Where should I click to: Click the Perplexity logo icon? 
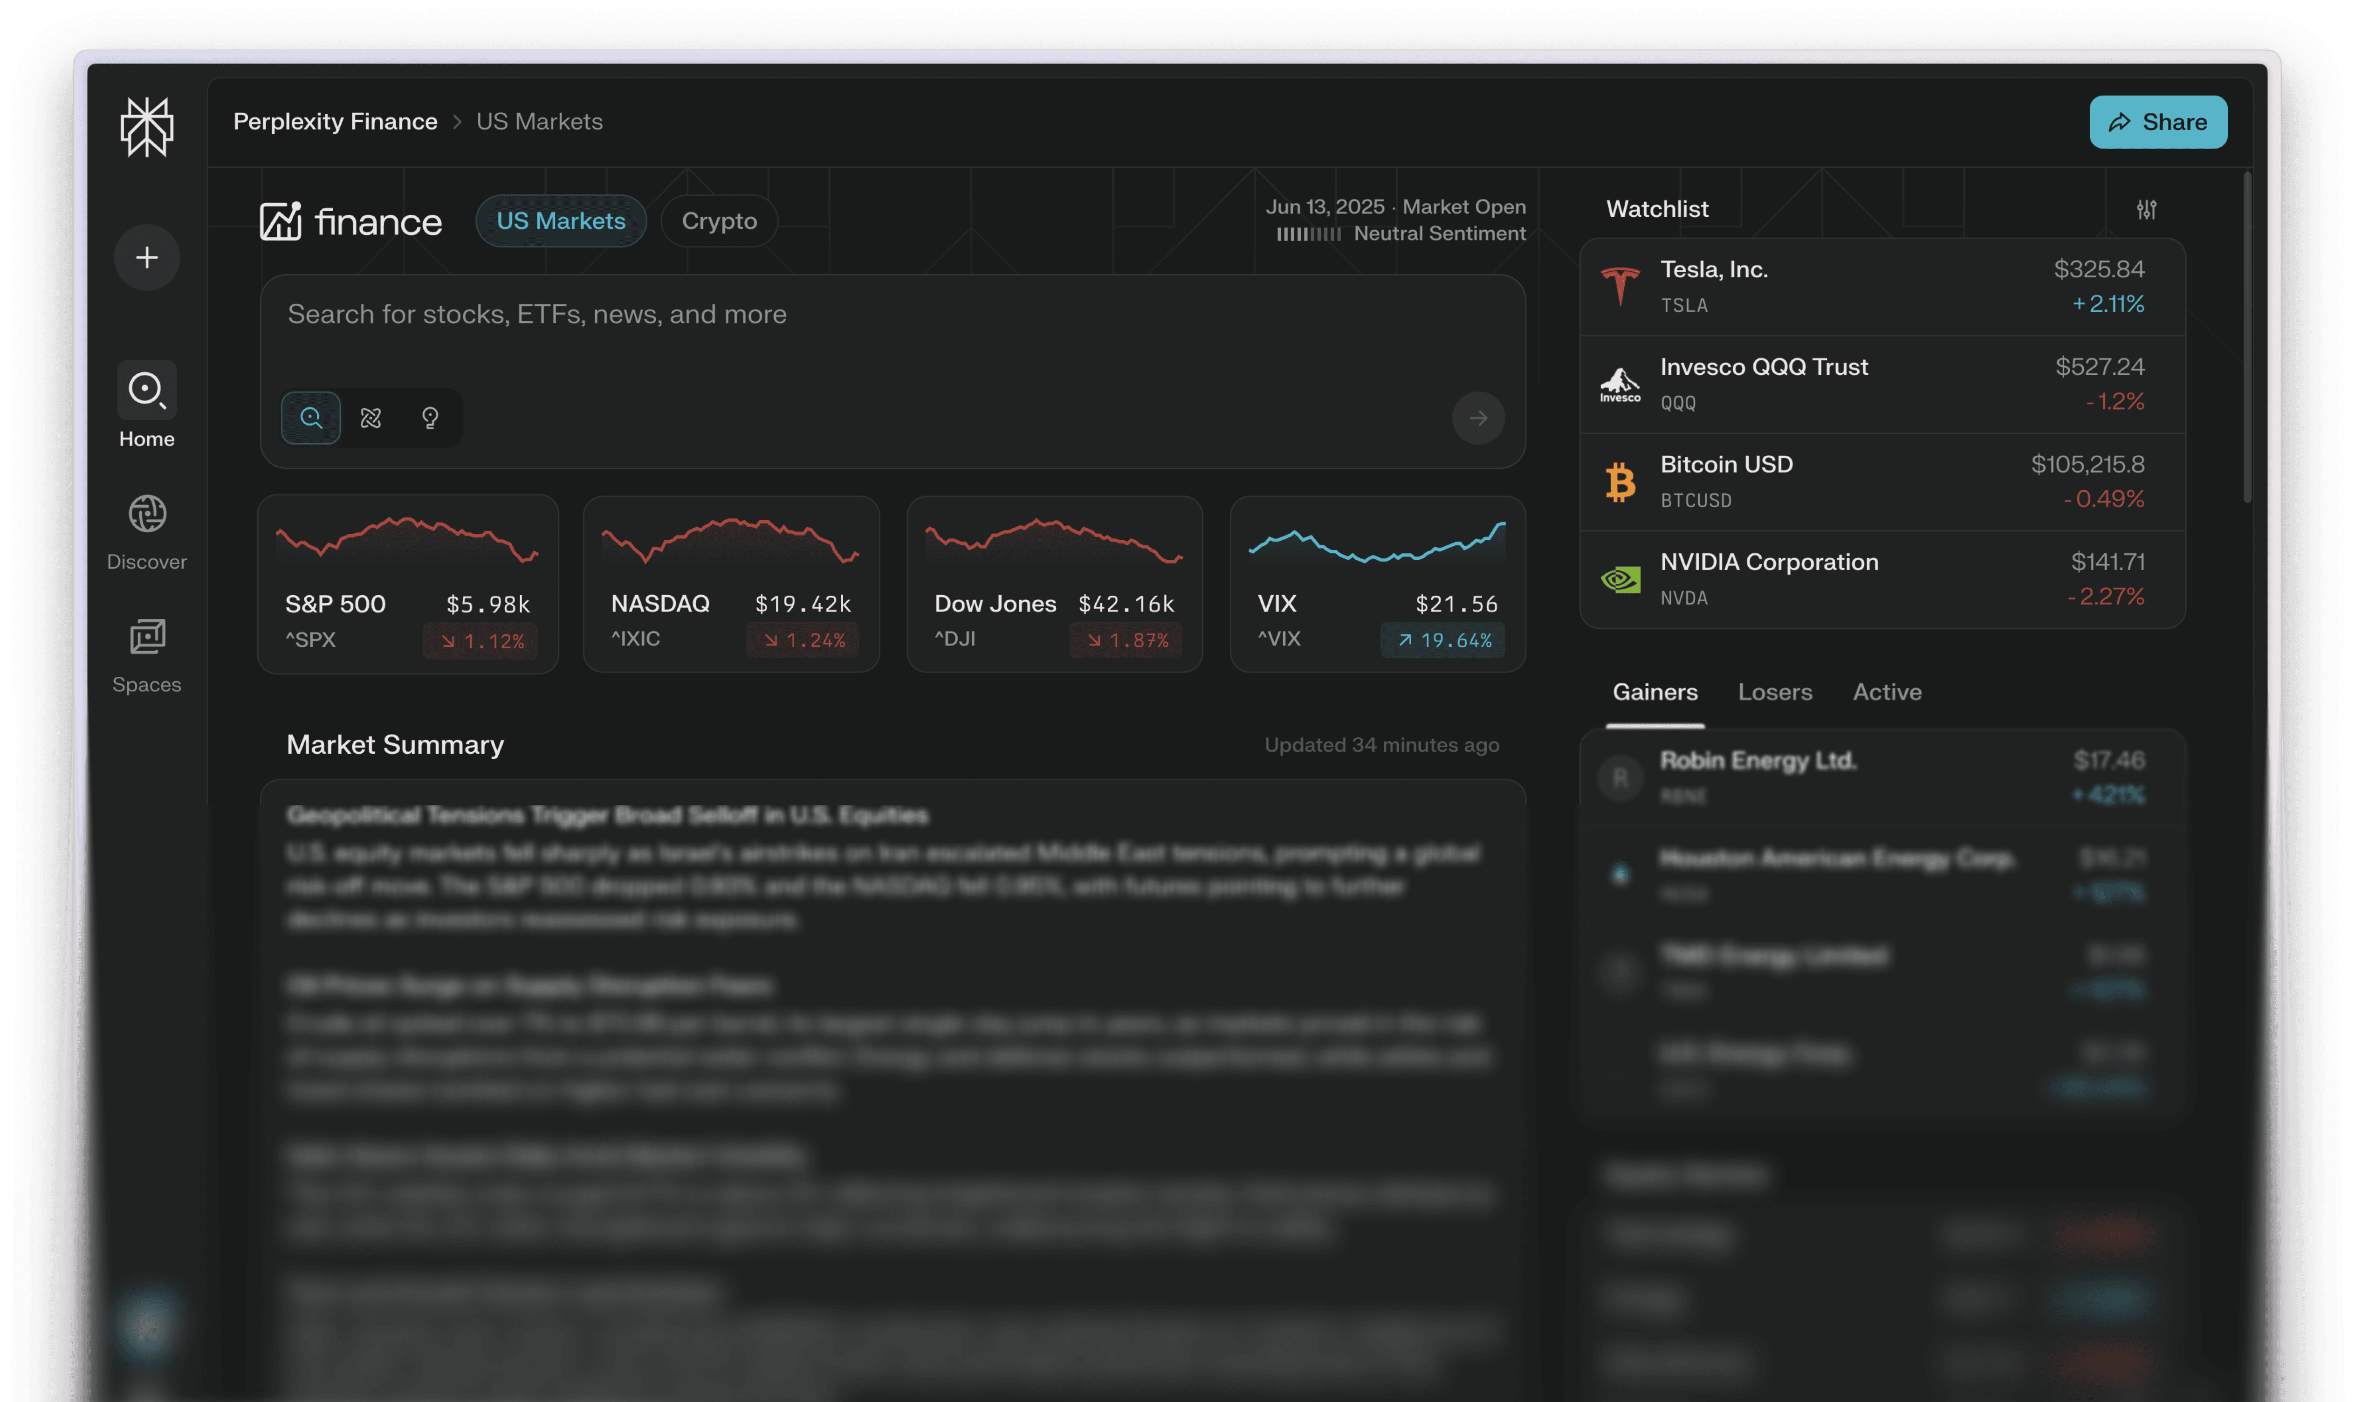pos(146,127)
